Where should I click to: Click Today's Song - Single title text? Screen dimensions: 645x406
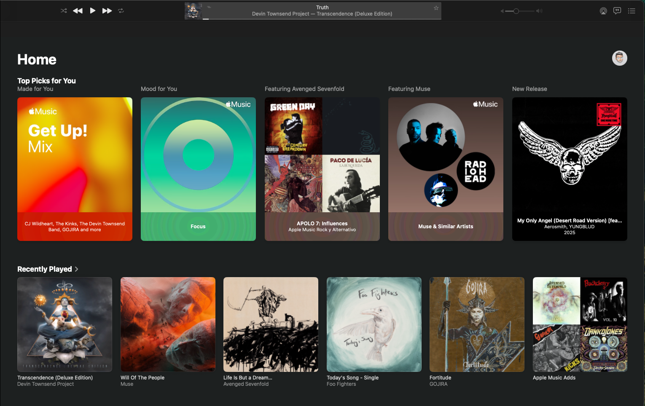click(352, 378)
